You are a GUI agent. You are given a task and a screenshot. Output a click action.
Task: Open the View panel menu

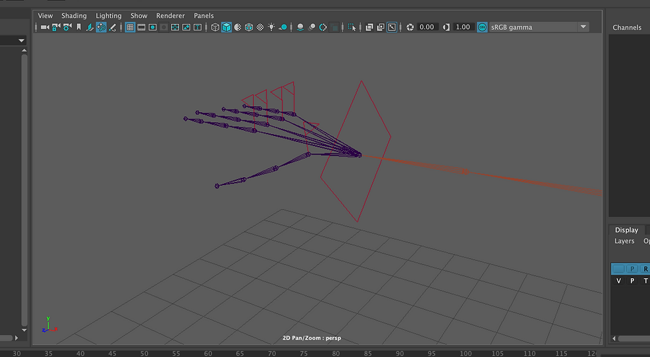point(45,16)
